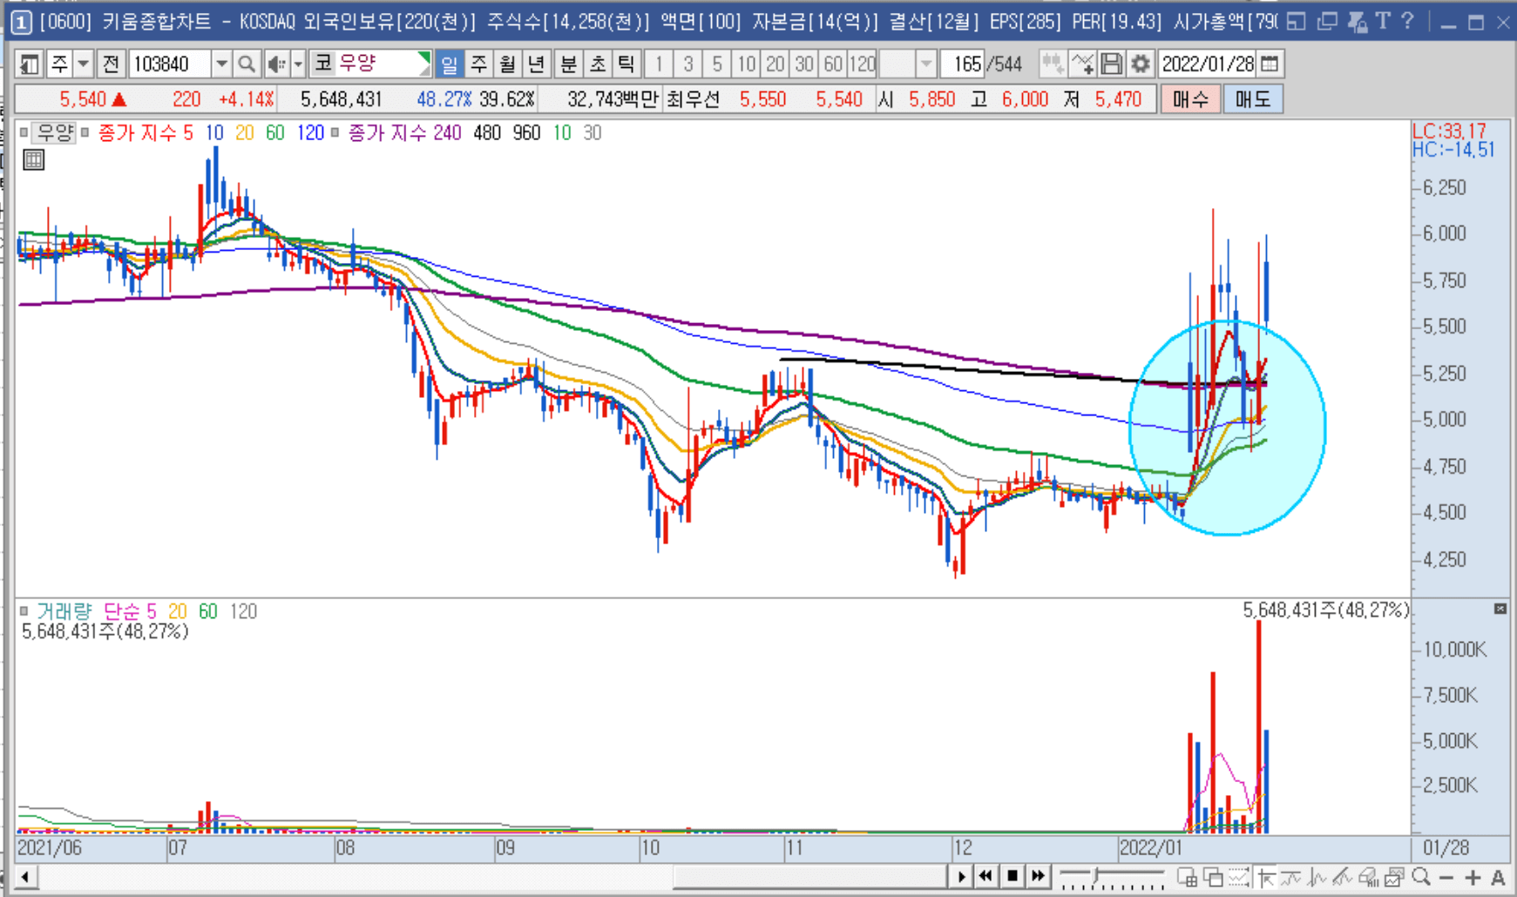Click the text 'A' annotation icon
The height and width of the screenshot is (897, 1517).
1498,878
